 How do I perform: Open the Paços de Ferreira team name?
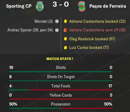108,6
